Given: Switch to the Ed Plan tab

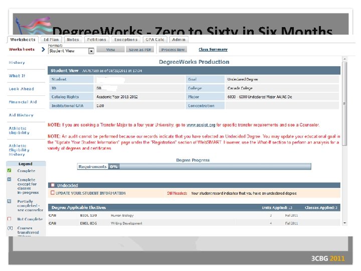Looking at the screenshot, I should tap(51, 40).
